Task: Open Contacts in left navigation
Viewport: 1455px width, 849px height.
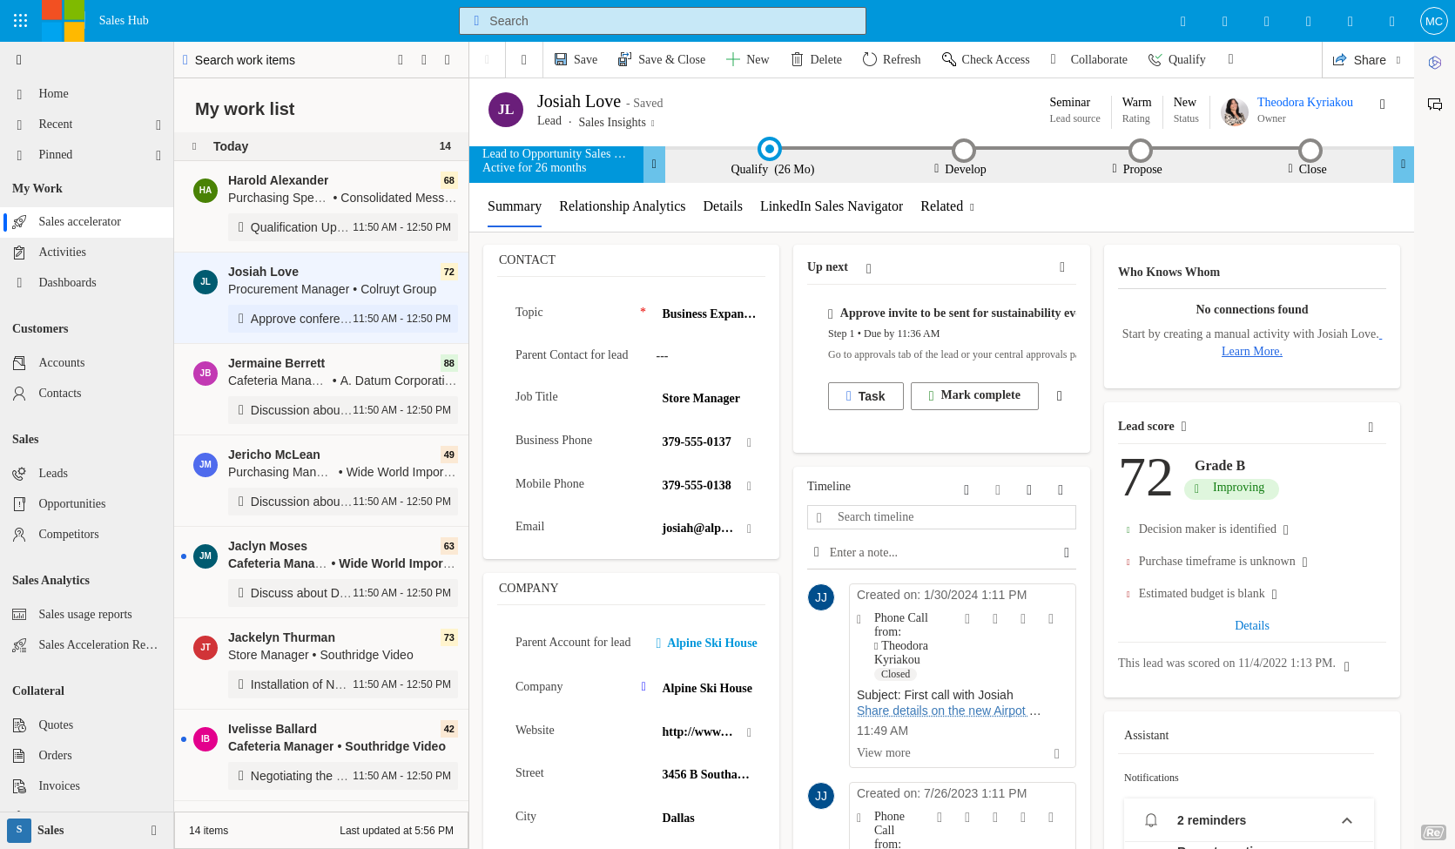Action: click(87, 393)
